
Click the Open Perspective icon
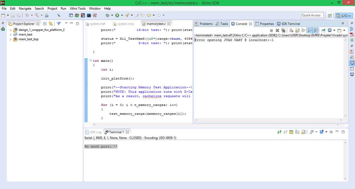330,16
